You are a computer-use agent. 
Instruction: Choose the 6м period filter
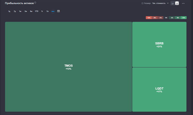tap(31, 11)
